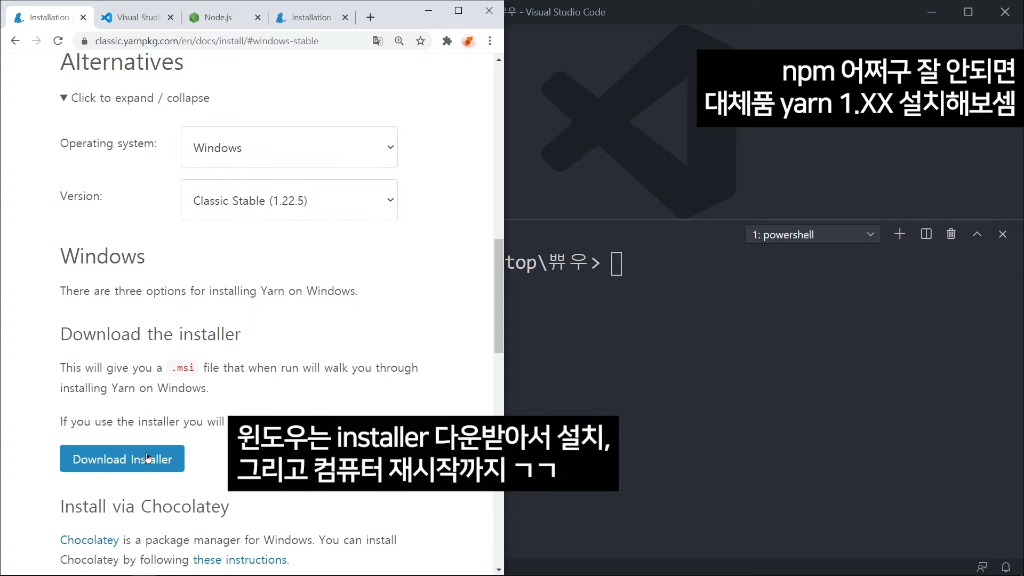
Task: Open VS Code notifications bell
Action: (x=1006, y=567)
